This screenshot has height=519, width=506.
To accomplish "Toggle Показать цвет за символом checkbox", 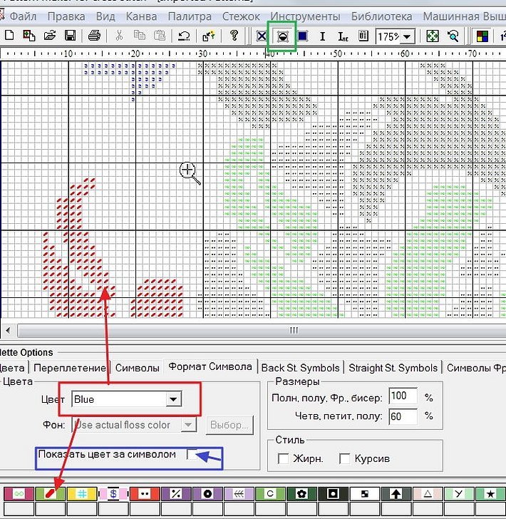I will tap(191, 454).
